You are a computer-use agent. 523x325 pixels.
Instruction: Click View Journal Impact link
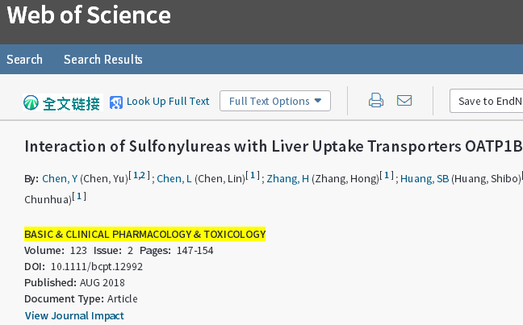click(74, 315)
